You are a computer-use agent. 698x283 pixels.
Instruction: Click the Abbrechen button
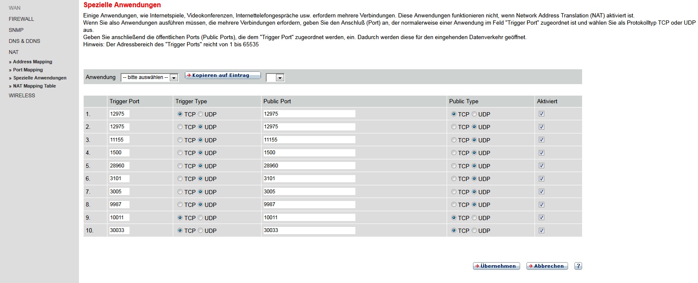[x=547, y=266]
